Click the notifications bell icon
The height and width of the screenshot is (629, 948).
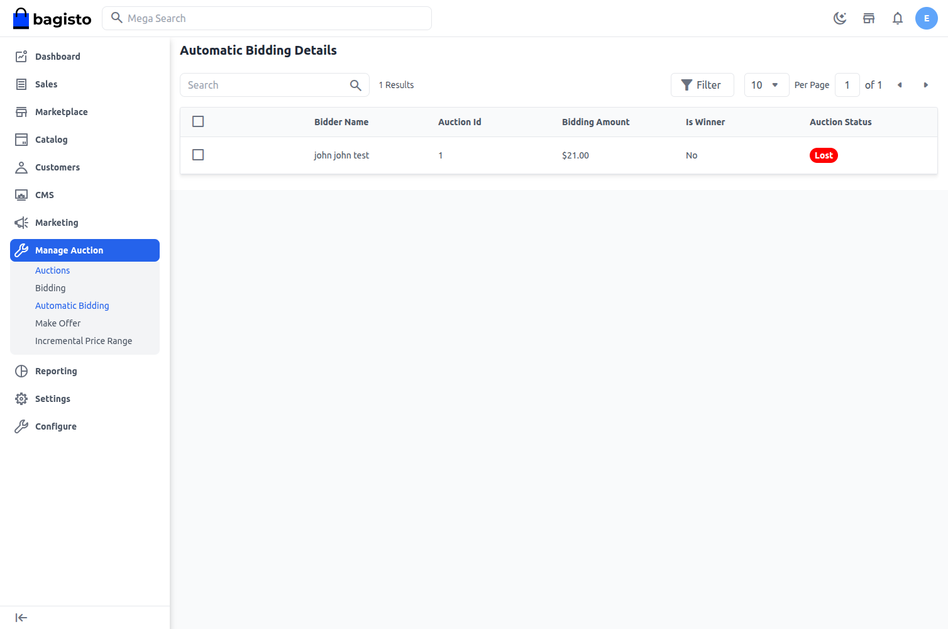click(x=898, y=18)
